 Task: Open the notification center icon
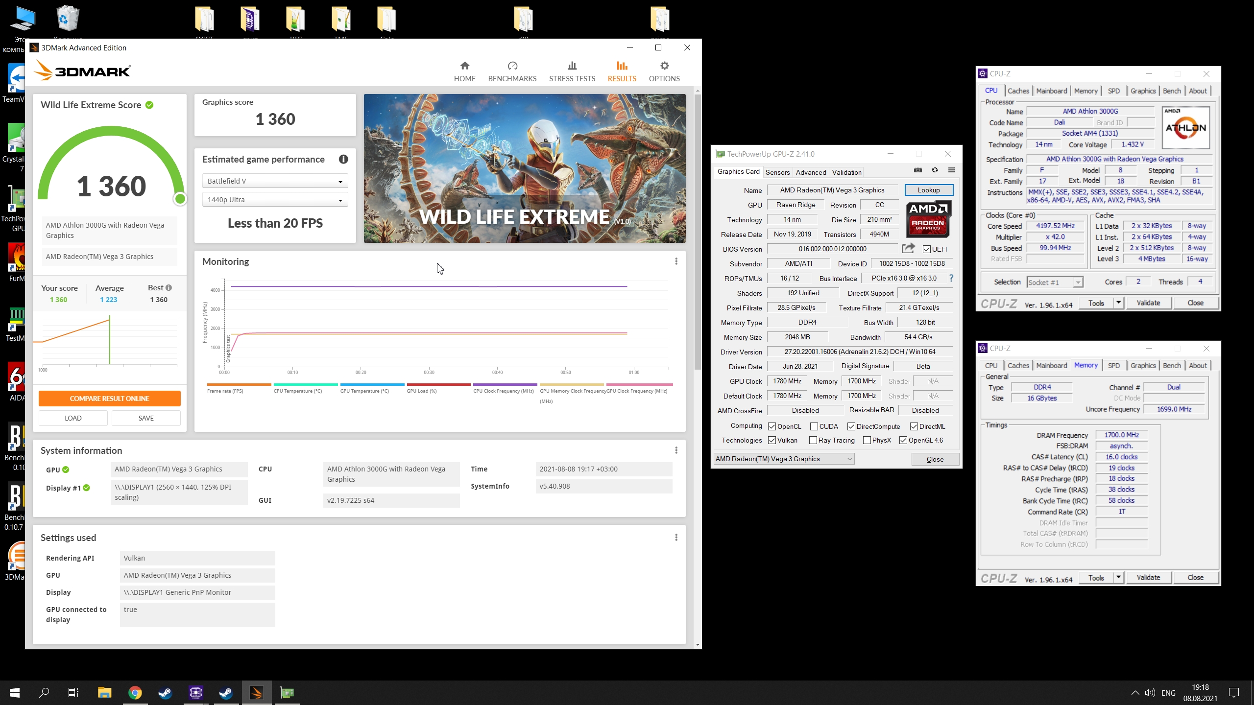pos(1234,693)
